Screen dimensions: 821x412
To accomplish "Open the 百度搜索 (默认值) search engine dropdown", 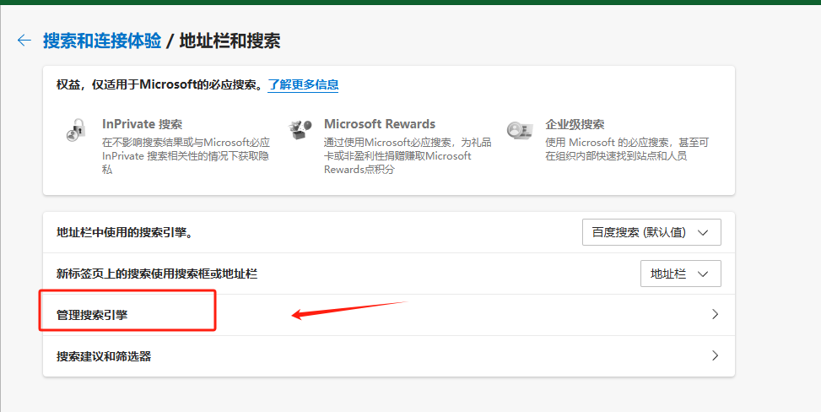I will (x=651, y=232).
